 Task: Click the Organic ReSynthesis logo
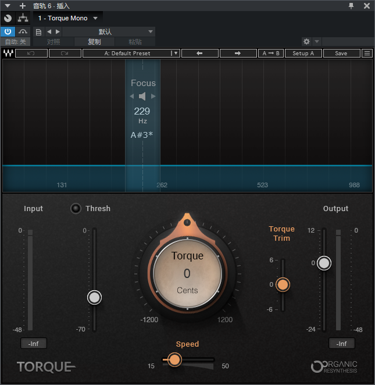tap(334, 367)
